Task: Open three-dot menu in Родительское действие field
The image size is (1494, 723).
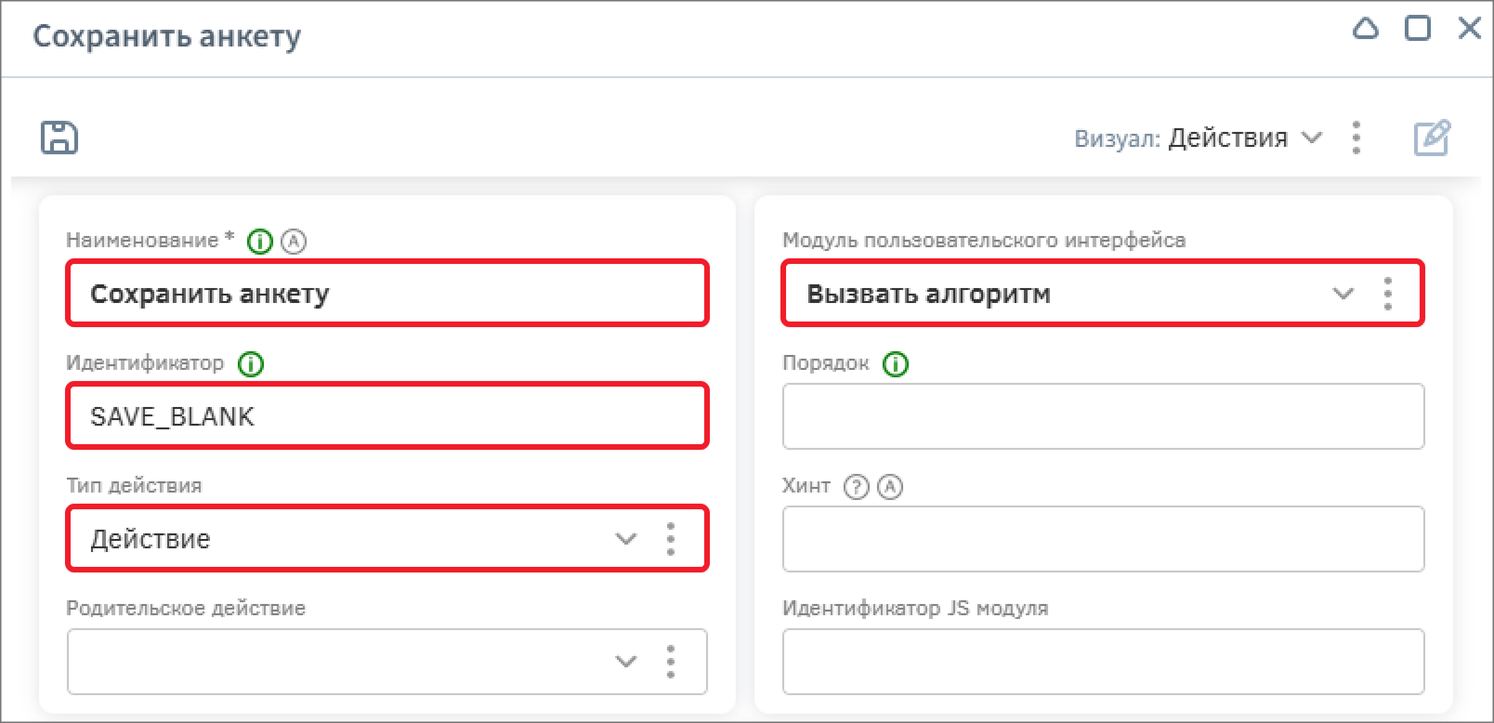Action: click(671, 662)
